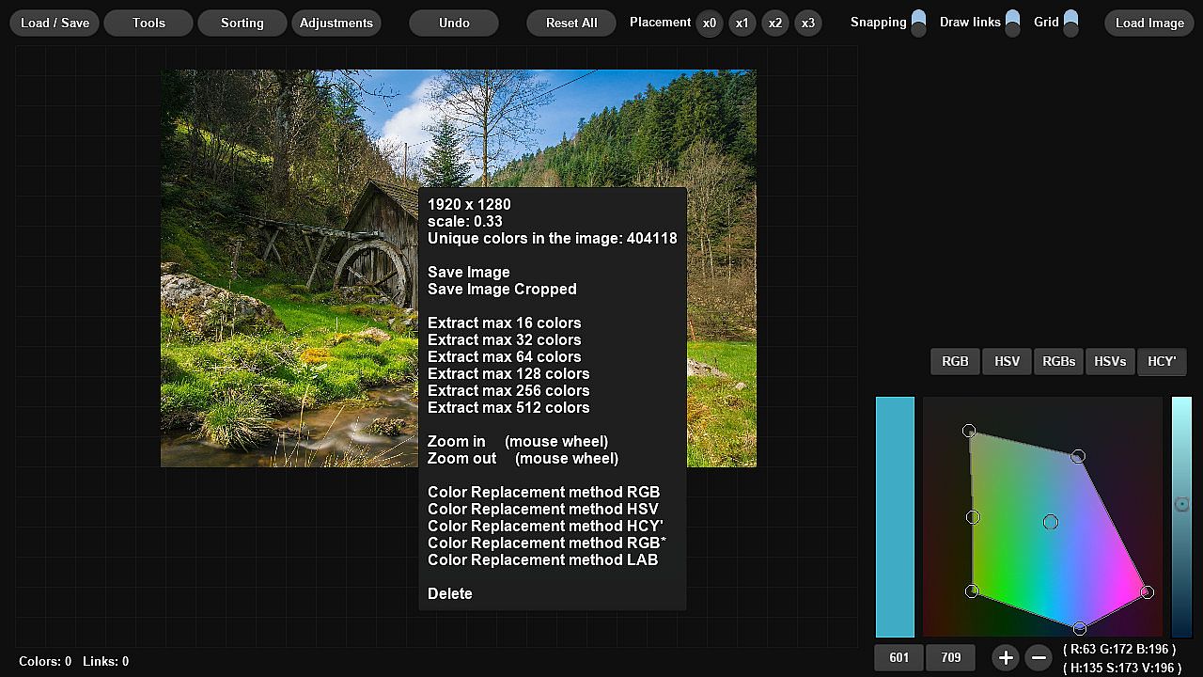Set placement multiplier to x3
1203x677 pixels.
(x=807, y=23)
